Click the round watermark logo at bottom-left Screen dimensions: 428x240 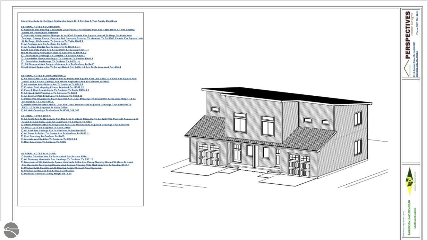11,230
